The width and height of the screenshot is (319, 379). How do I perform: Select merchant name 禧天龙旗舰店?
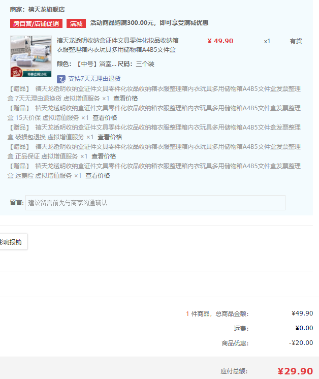(x=46, y=10)
